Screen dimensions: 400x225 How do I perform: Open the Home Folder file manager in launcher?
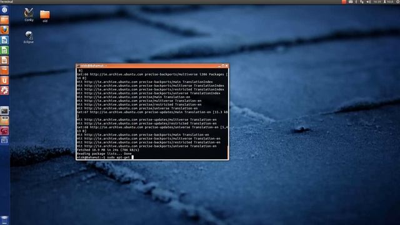[x=4, y=20]
